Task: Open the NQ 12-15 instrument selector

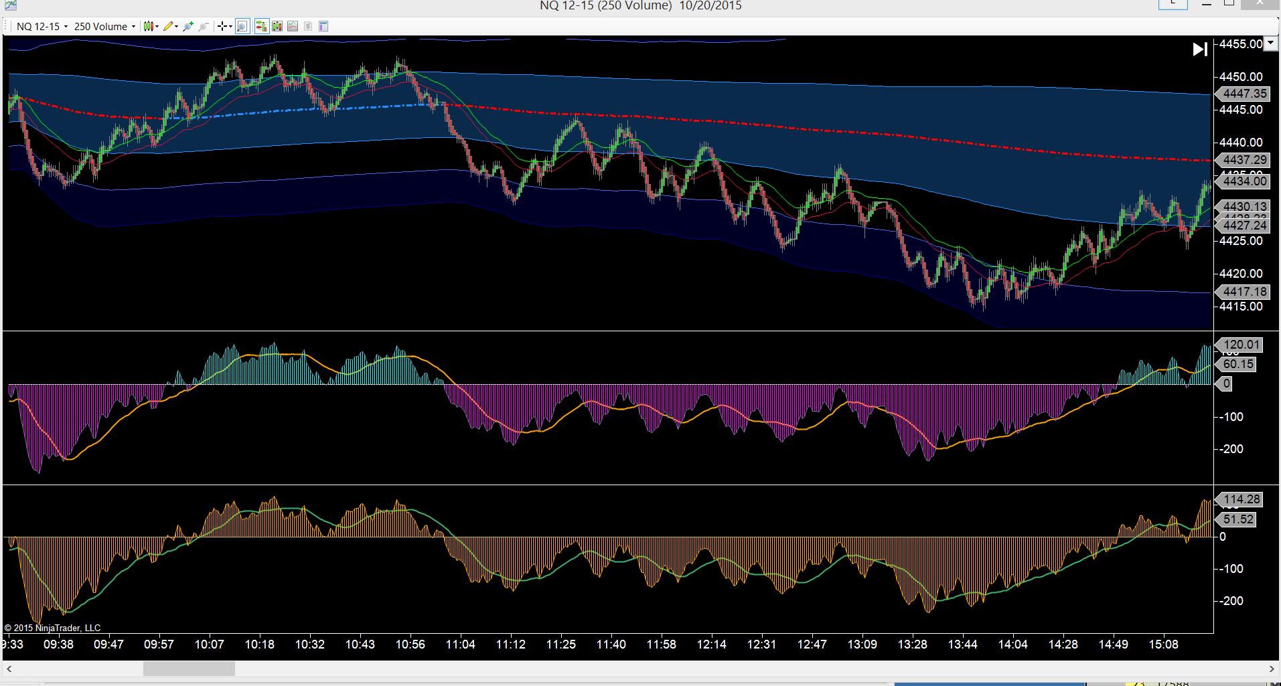Action: click(42, 27)
